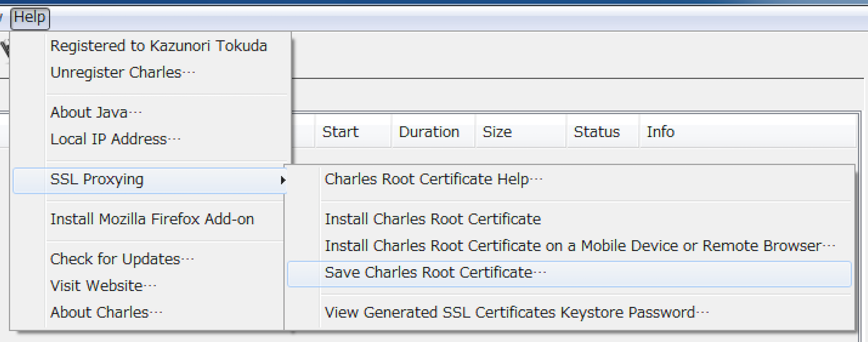Expand the SSL Proxying submenu
868x342 pixels.
[x=152, y=180]
